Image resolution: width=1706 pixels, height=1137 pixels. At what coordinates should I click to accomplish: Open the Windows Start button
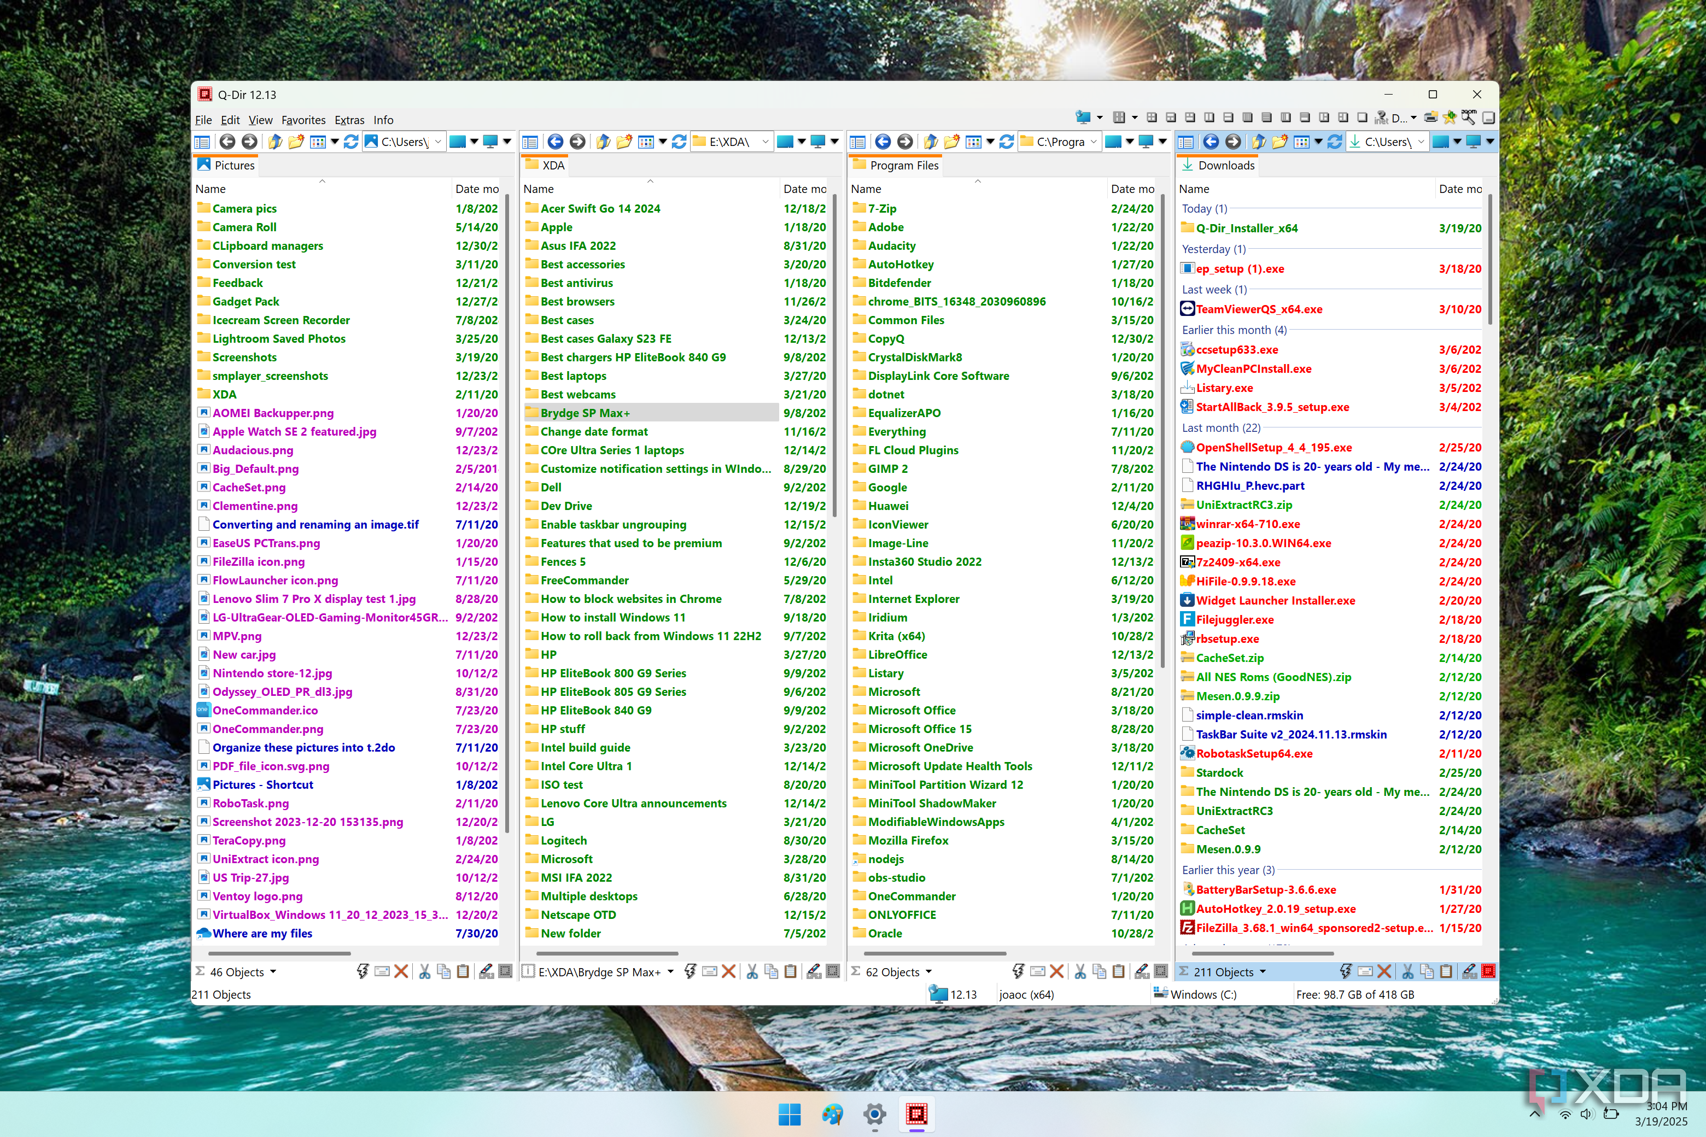pos(789,1114)
